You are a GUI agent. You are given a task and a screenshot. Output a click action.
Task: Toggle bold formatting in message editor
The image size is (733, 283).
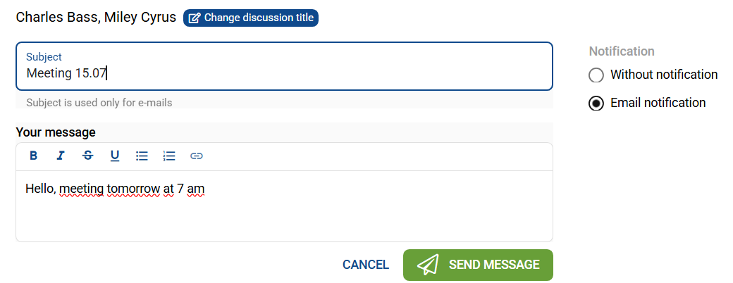click(33, 156)
